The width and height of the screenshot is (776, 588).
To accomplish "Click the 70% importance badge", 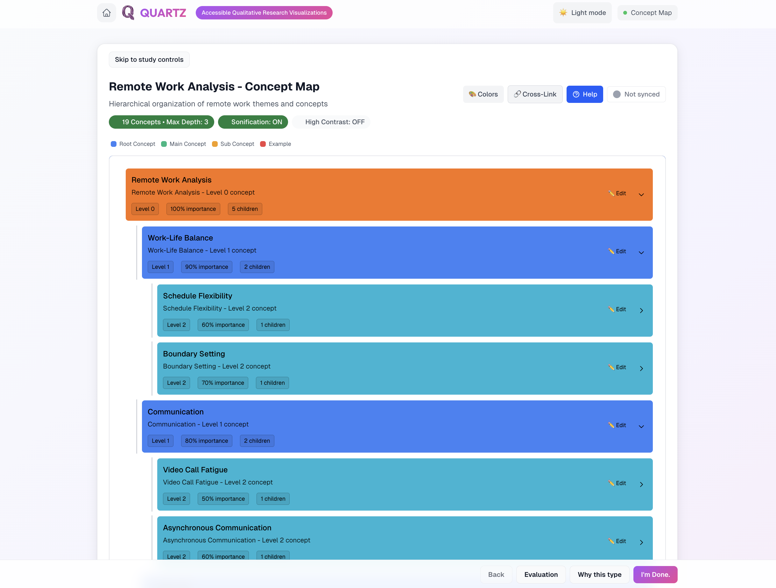I will pos(223,382).
